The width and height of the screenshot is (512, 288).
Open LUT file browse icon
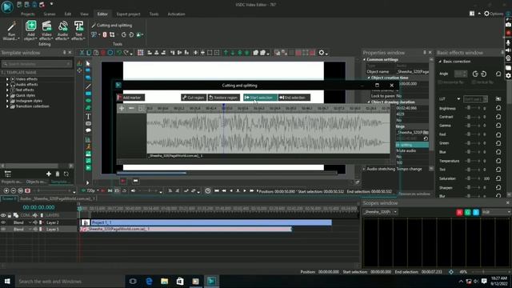[498, 99]
